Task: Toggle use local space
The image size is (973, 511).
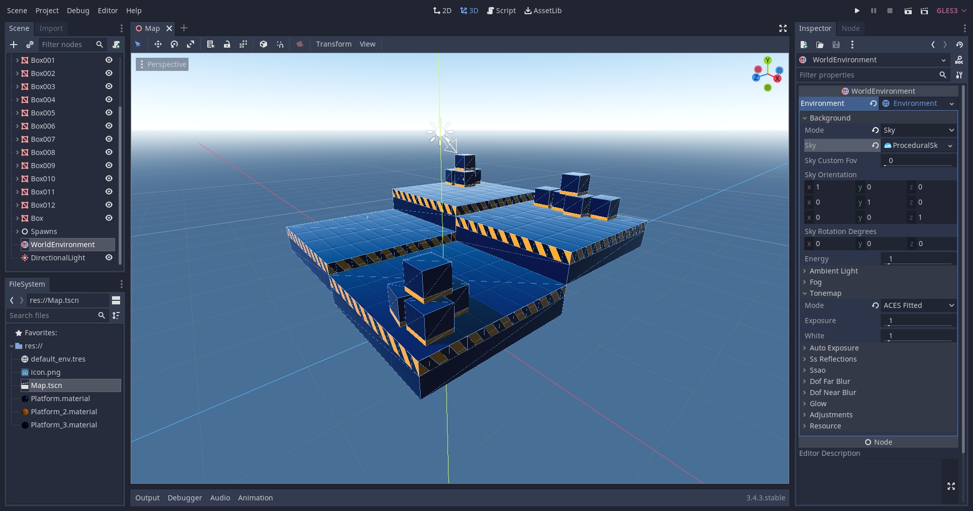Action: [x=264, y=44]
